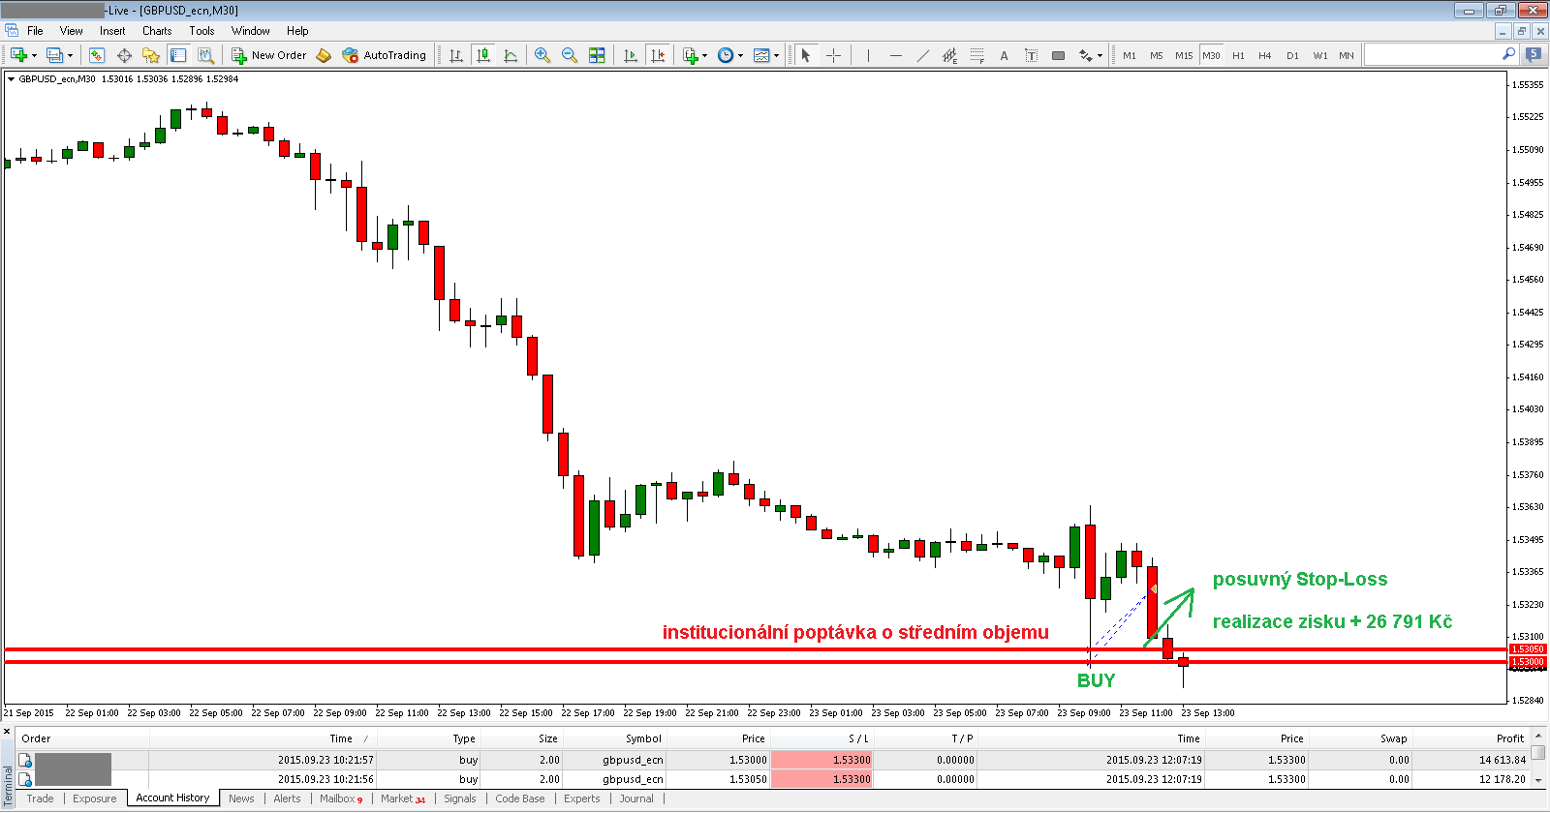
Task: Switch timeframe to D1
Action: [1292, 55]
